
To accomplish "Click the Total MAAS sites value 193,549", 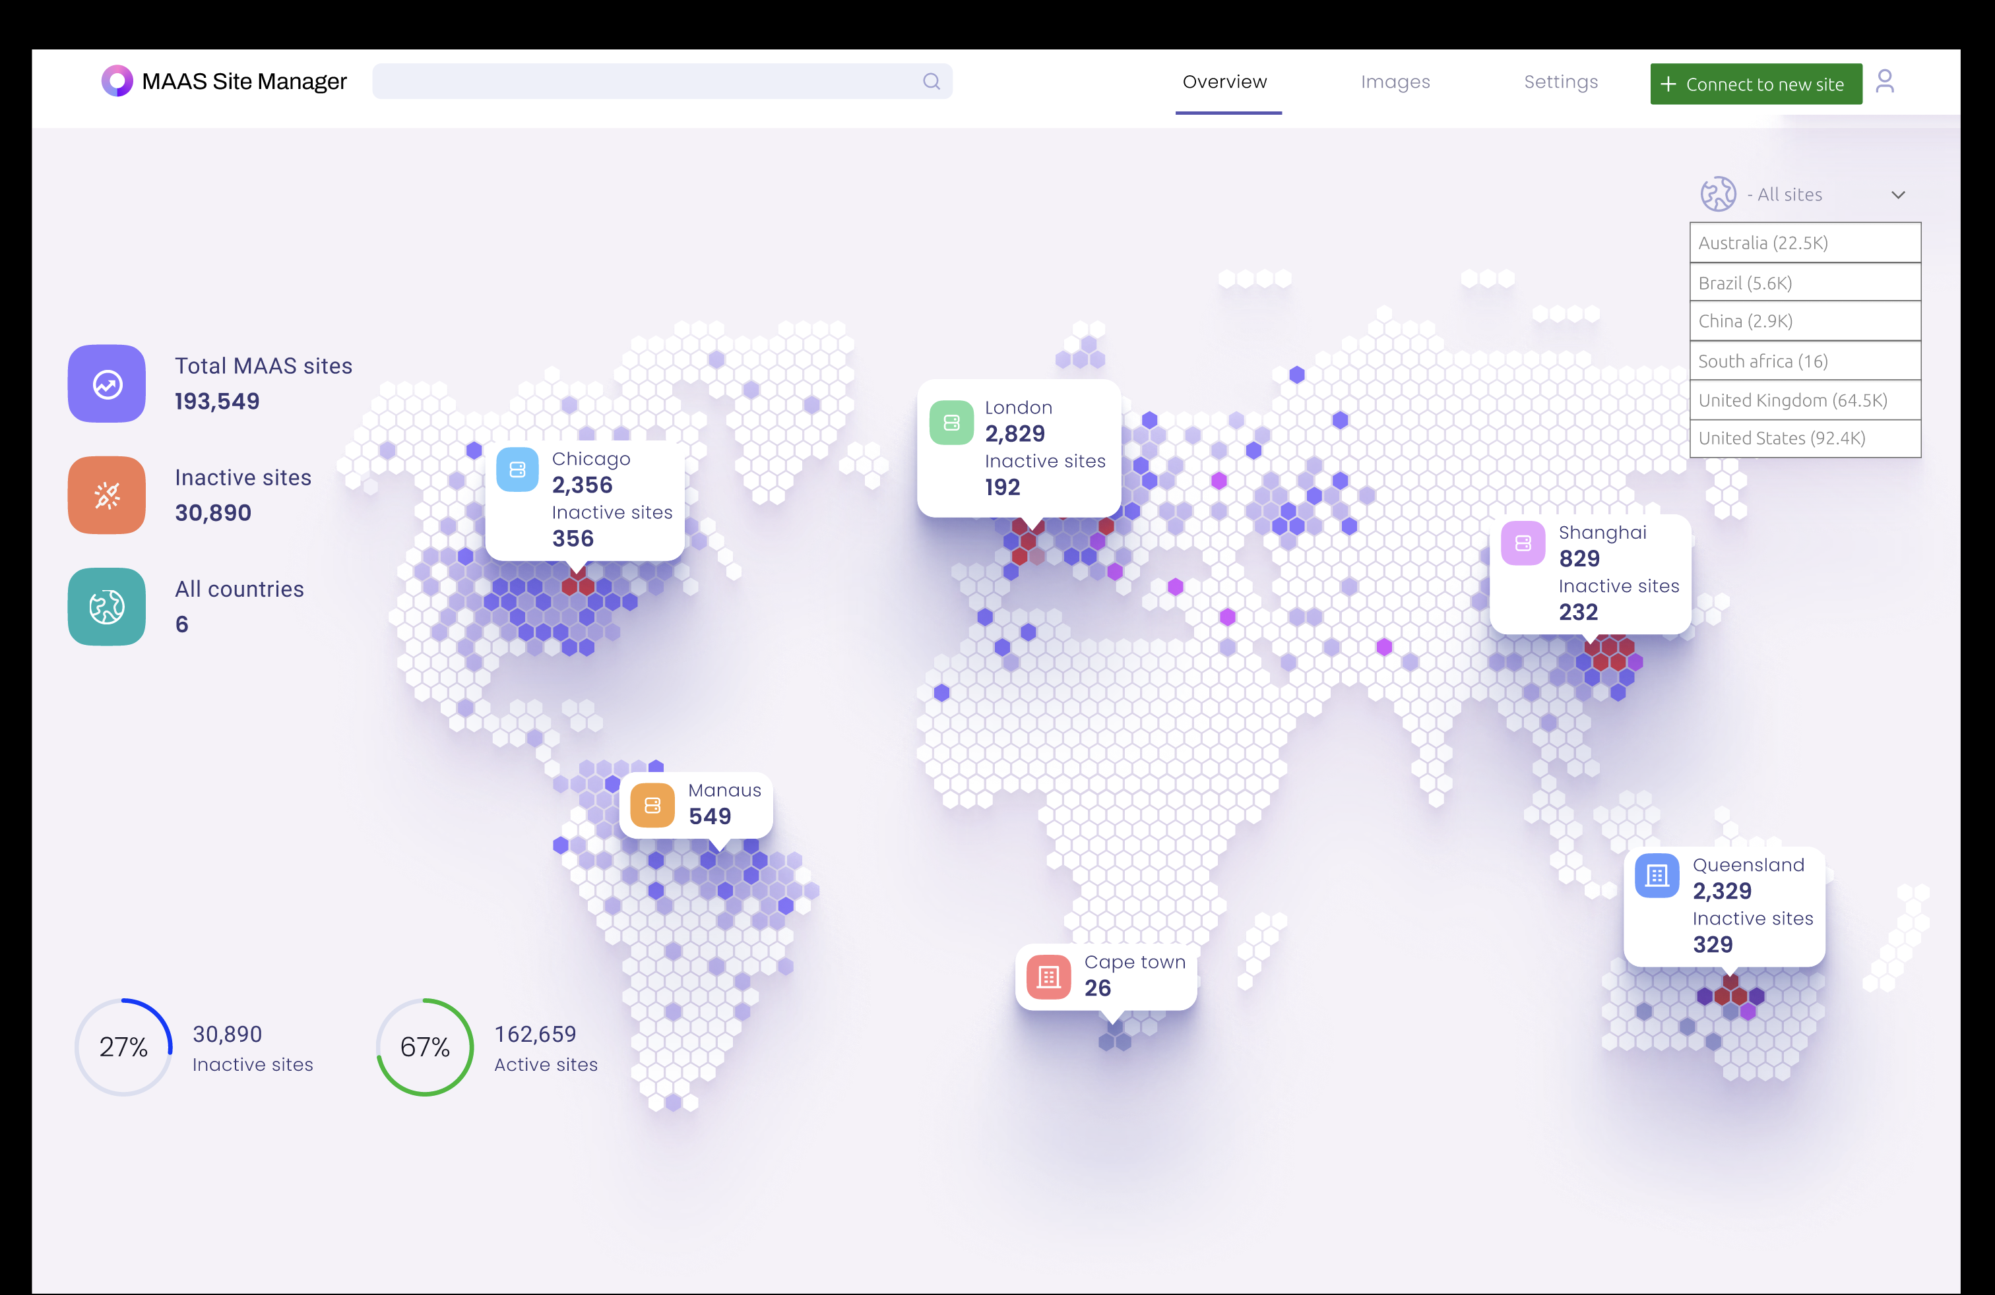I will click(x=217, y=402).
